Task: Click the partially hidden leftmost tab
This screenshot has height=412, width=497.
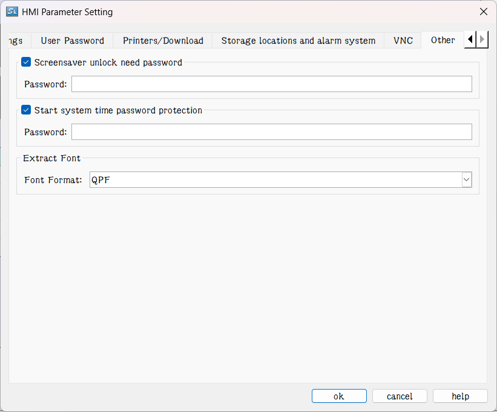Action: [16, 41]
